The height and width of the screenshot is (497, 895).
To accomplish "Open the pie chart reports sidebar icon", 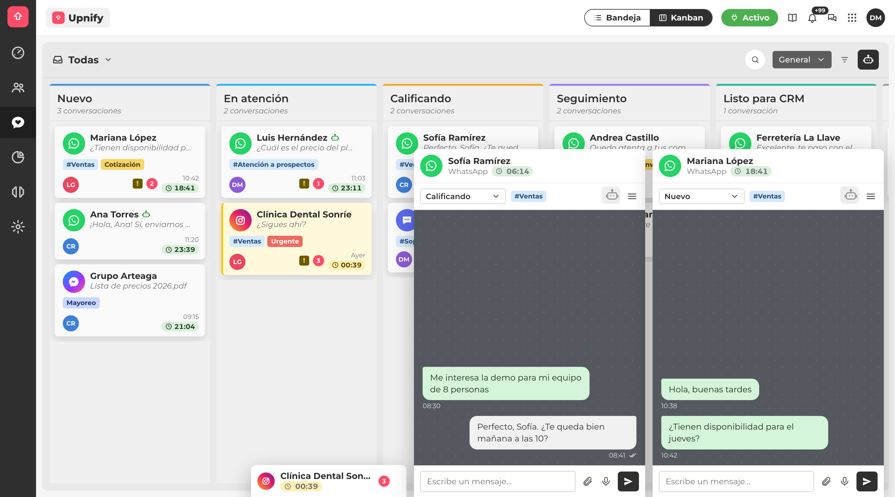I will click(18, 157).
